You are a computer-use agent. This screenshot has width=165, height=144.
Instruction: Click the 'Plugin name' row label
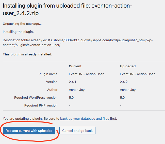48,74
